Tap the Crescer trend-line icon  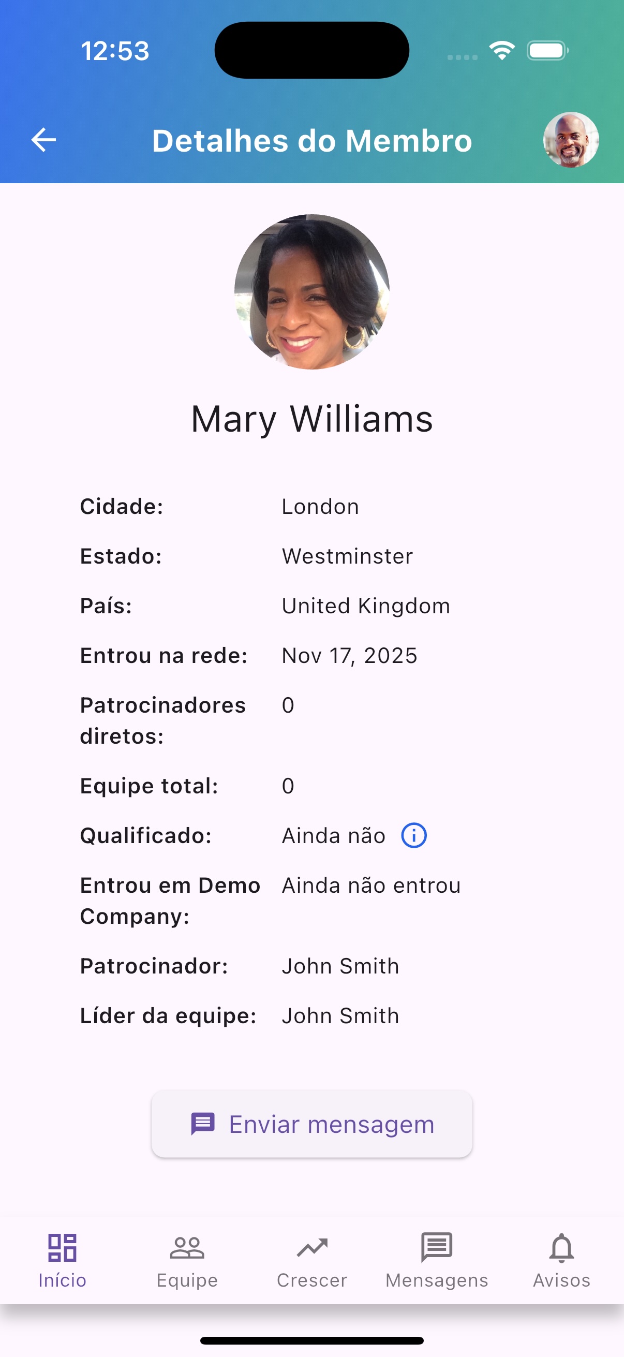(x=311, y=1247)
